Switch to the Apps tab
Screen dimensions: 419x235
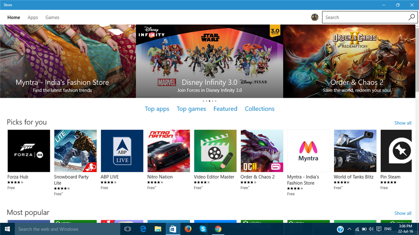pyautogui.click(x=33, y=17)
